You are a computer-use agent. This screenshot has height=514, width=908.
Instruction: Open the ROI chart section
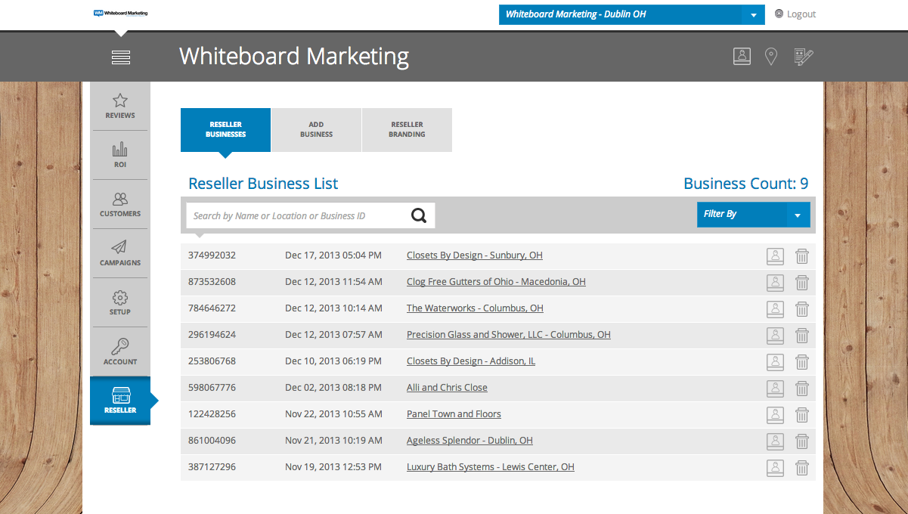pyautogui.click(x=120, y=154)
